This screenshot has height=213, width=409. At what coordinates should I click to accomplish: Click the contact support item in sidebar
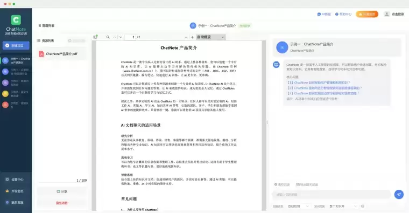tap(15, 203)
